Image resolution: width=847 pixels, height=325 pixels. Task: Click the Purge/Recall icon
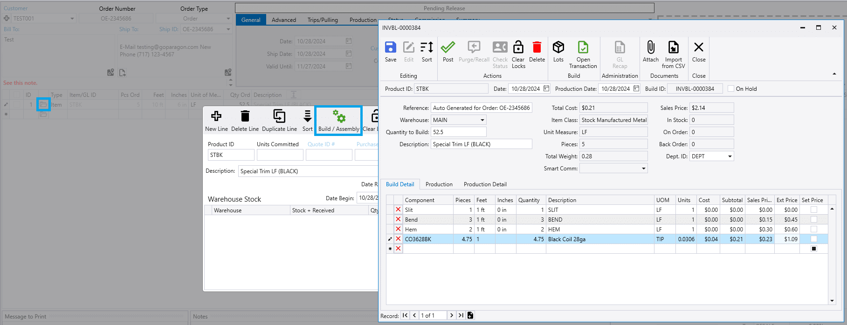(x=474, y=47)
